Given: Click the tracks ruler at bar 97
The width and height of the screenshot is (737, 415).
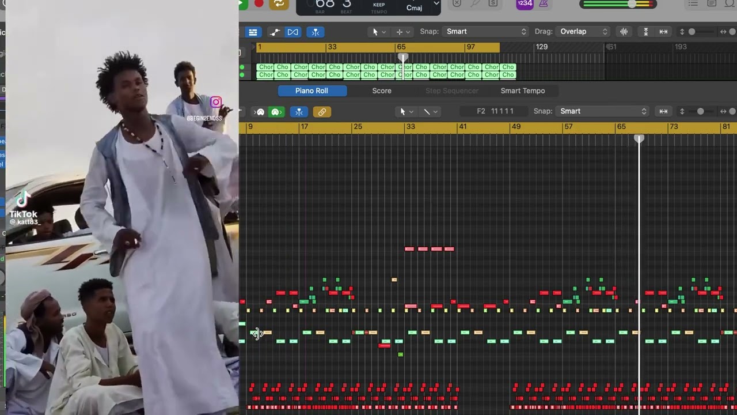Looking at the screenshot, I should [471, 47].
